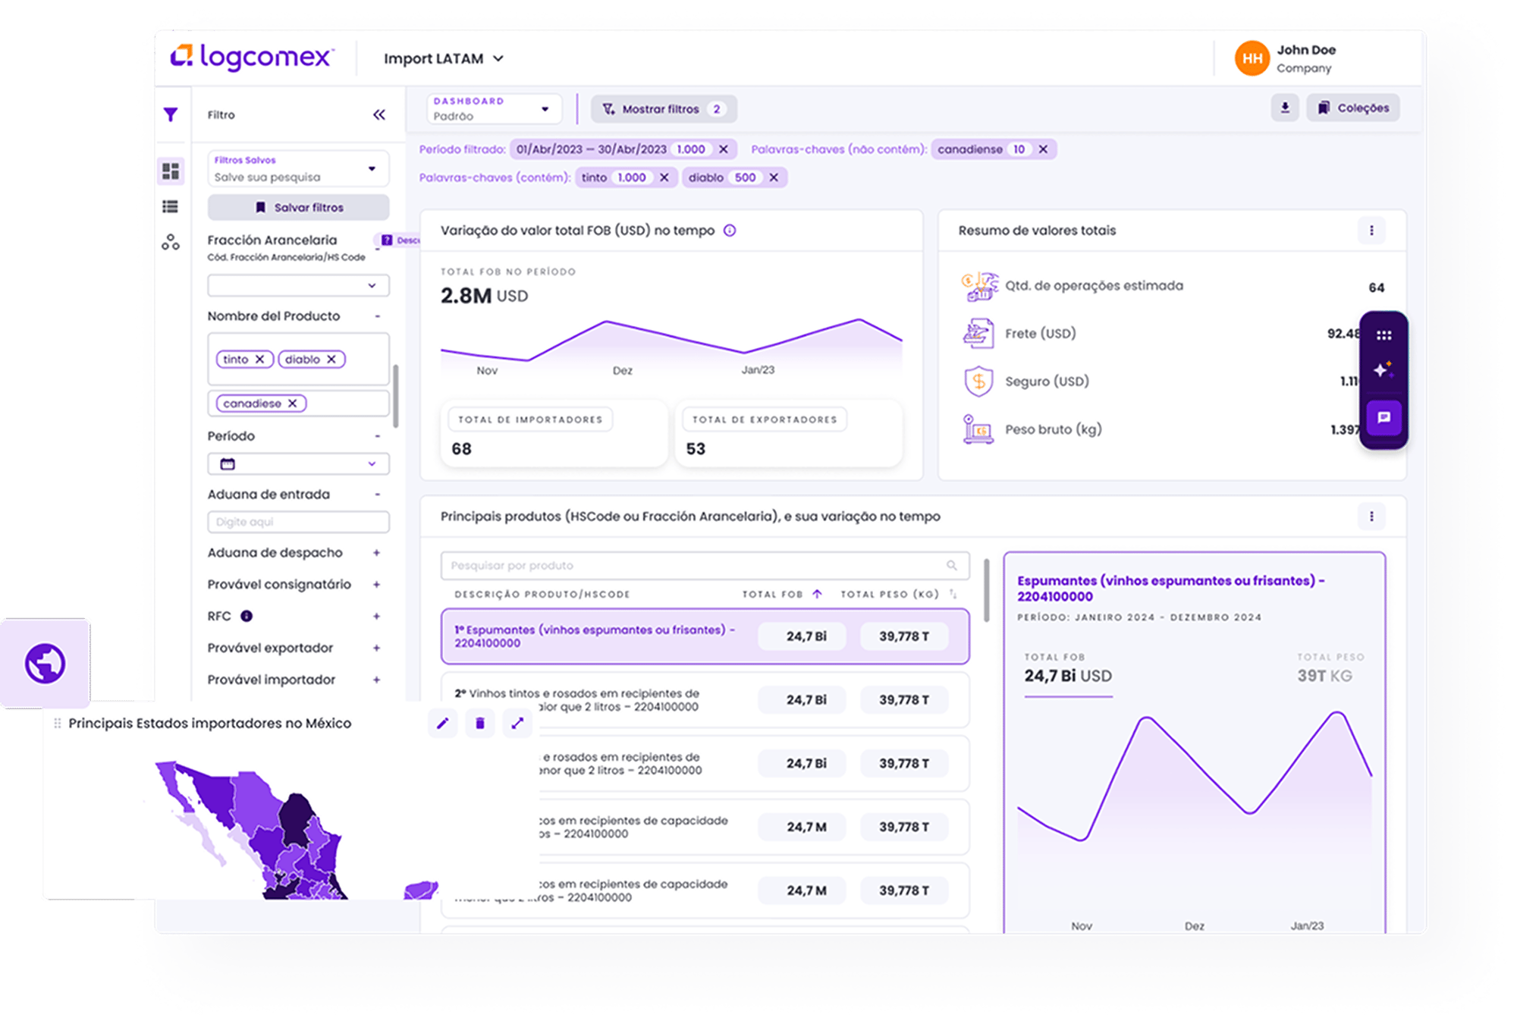The width and height of the screenshot is (1517, 1024).
Task: Expand the RFC filter section
Action: (x=377, y=617)
